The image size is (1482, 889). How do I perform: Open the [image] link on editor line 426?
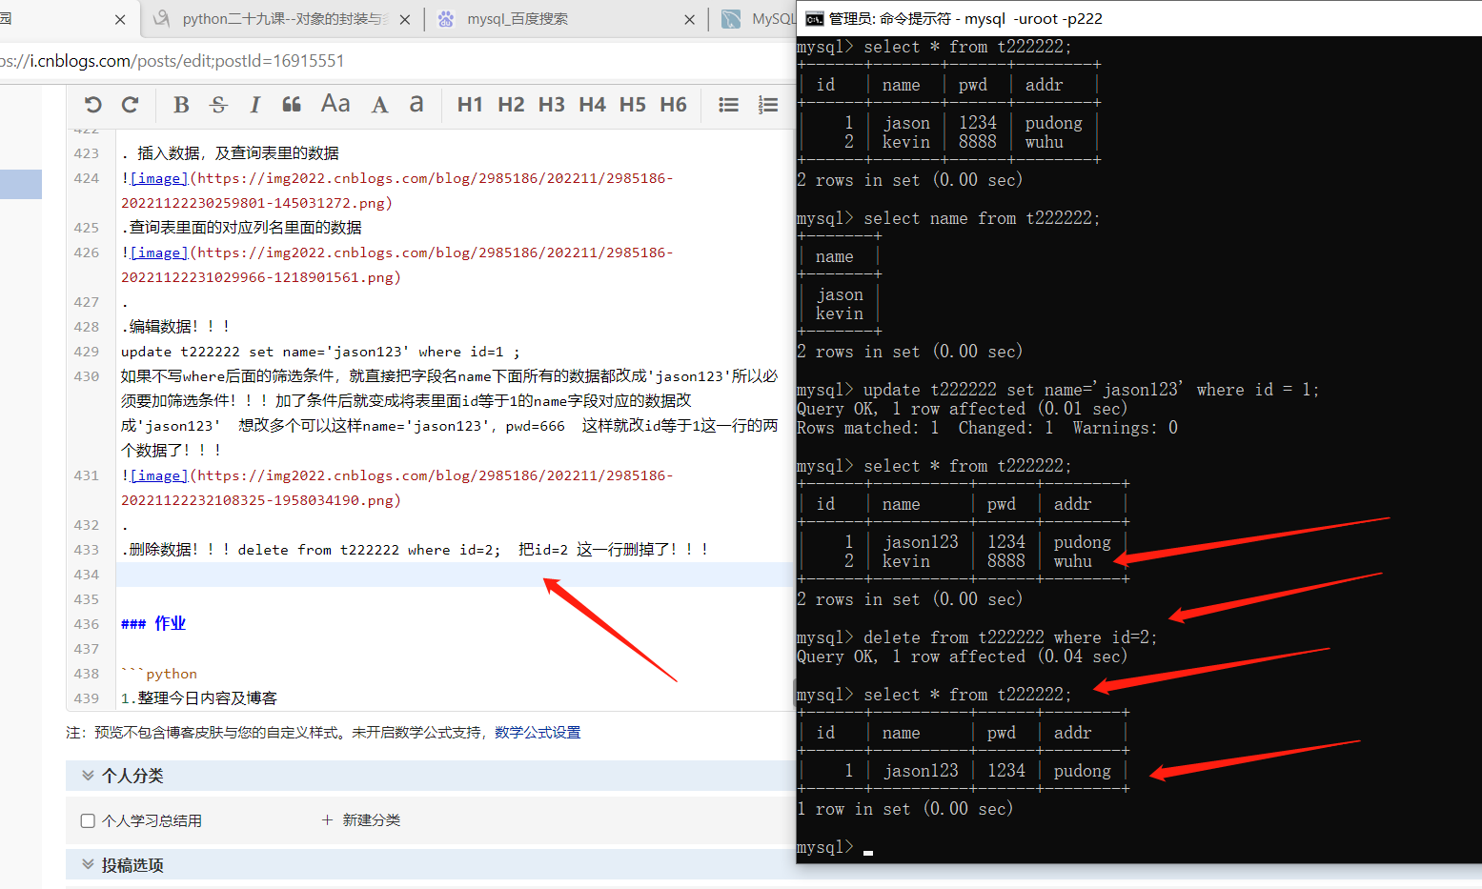pos(158,253)
